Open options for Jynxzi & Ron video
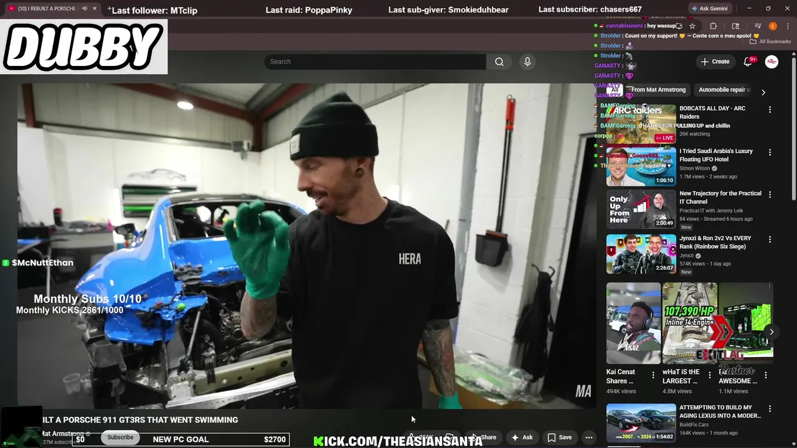The width and height of the screenshot is (797, 448). click(770, 239)
